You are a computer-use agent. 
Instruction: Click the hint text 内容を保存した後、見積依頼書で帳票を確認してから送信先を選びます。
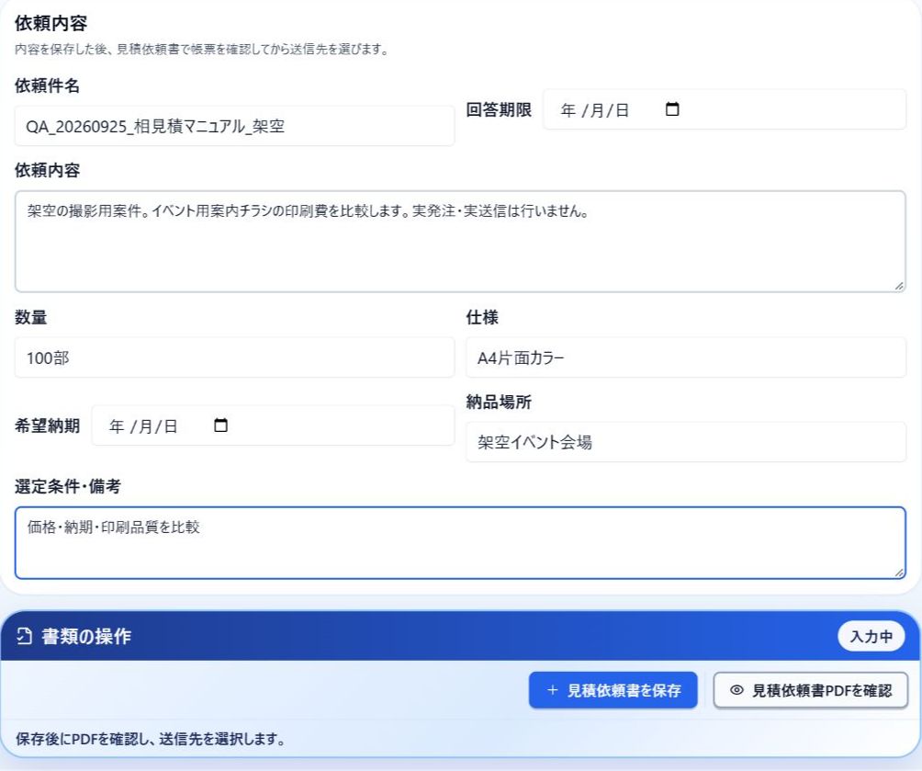[x=202, y=49]
